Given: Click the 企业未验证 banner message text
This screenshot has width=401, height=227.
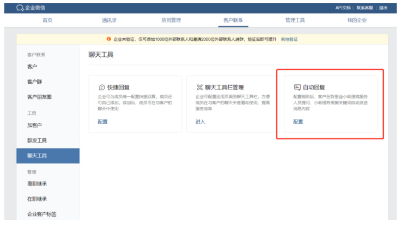Looking at the screenshot, I should point(195,39).
